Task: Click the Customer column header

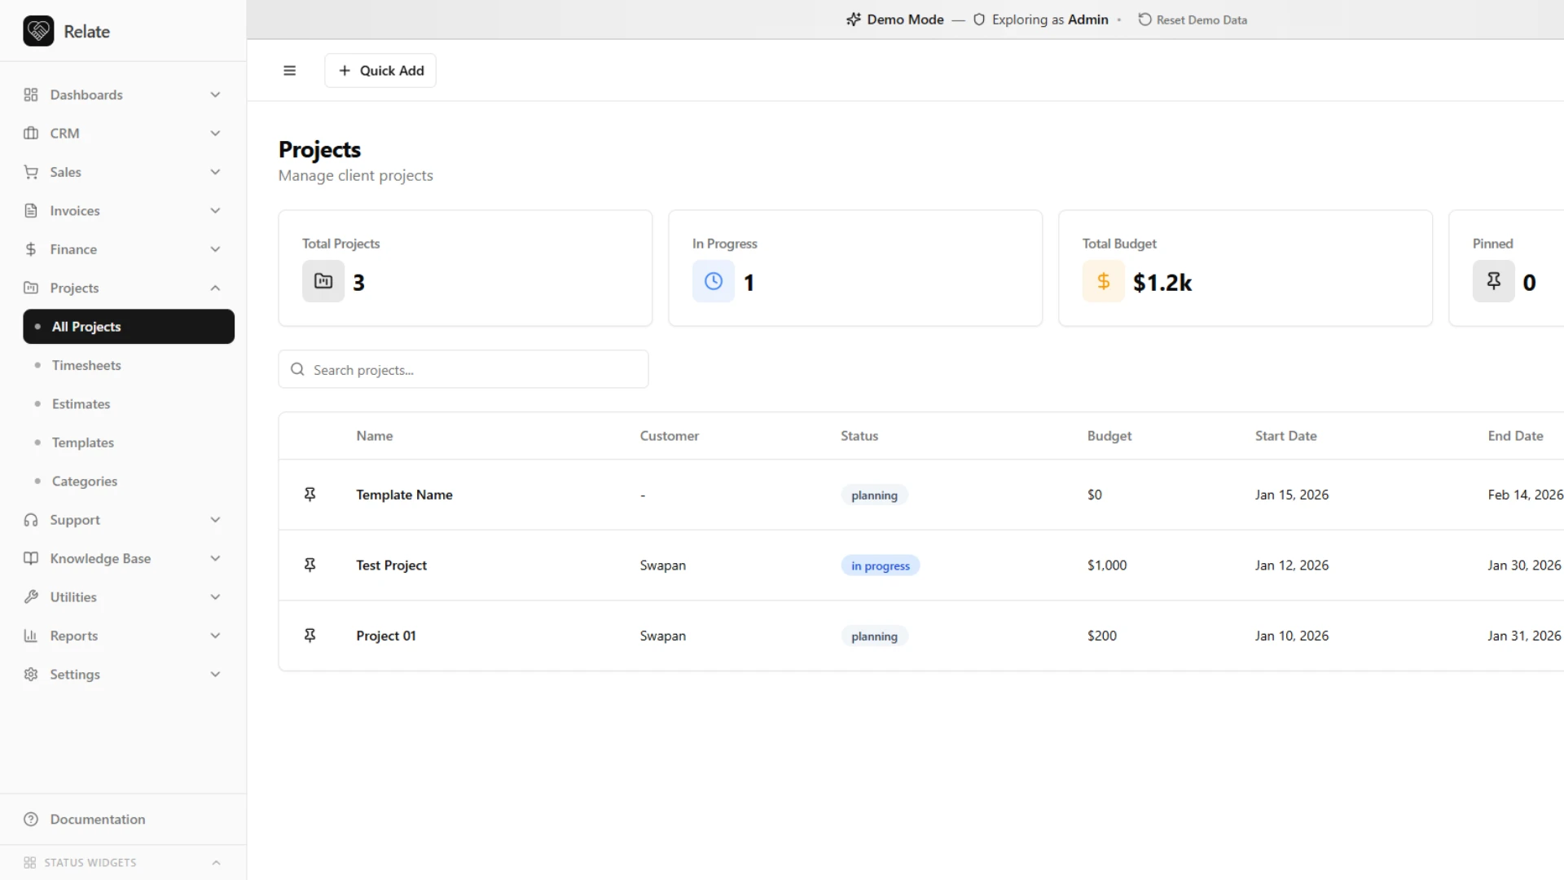Action: (x=670, y=436)
